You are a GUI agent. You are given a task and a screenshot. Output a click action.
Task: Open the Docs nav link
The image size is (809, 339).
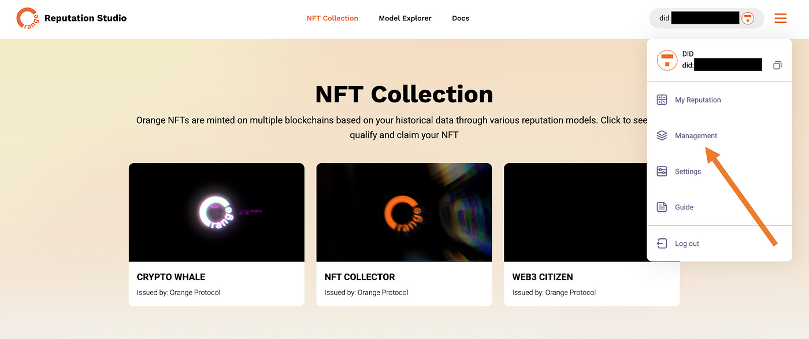(x=461, y=19)
